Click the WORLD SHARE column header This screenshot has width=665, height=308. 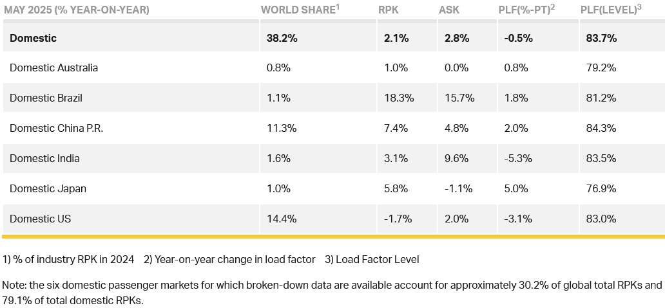[300, 9]
